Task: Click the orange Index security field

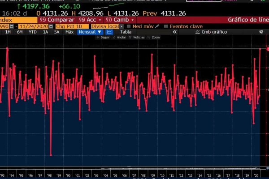Action: coord(18,20)
